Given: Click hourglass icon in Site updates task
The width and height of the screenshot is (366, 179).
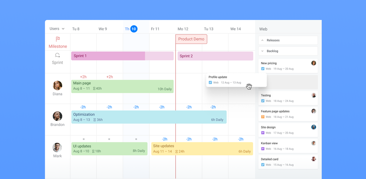Looking at the screenshot, I should click(x=177, y=152).
